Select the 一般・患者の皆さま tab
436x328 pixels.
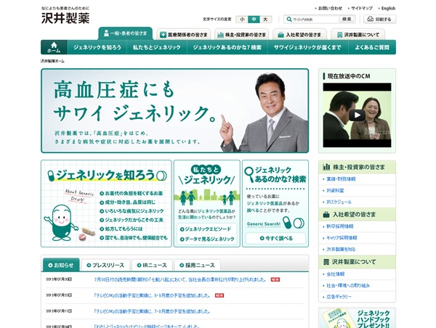[126, 33]
